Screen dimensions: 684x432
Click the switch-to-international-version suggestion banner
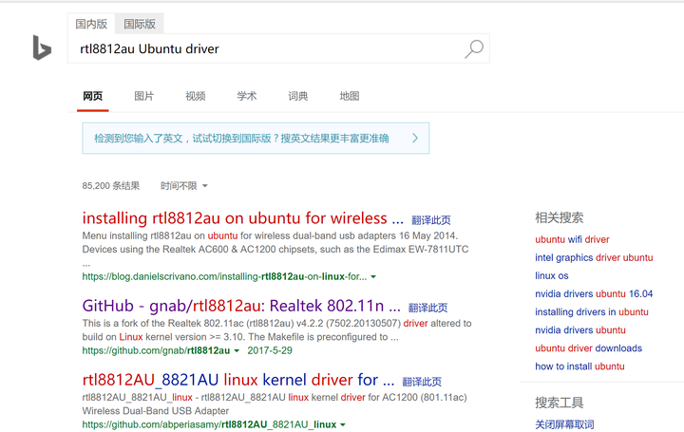click(x=256, y=139)
